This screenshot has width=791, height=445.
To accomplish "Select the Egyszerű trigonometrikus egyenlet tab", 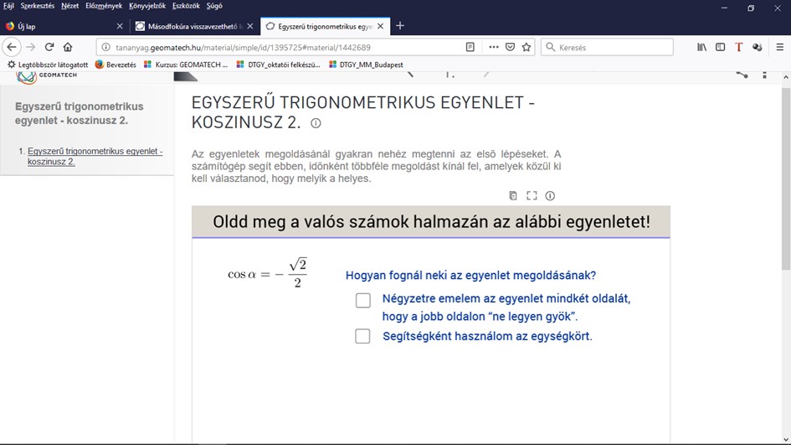I will coord(325,26).
